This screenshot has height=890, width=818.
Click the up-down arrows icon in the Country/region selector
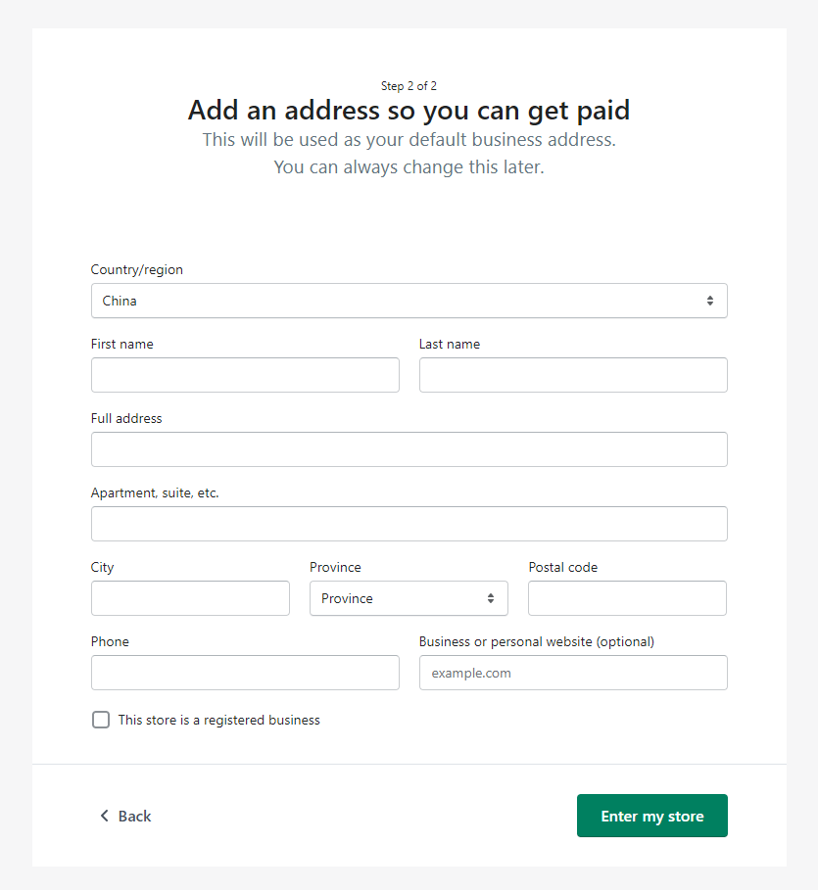click(709, 302)
